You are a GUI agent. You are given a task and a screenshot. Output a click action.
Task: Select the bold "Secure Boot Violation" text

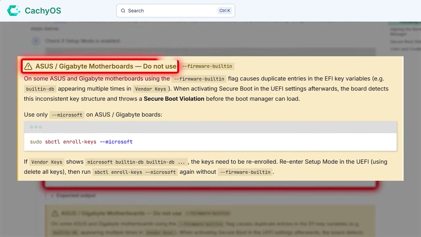174,99
